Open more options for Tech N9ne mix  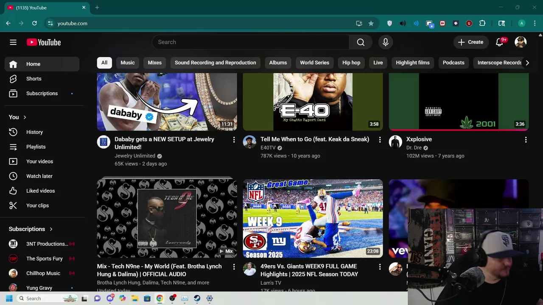coord(234,266)
